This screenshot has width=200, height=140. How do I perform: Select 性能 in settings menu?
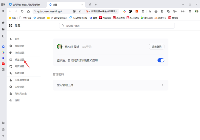pos(17,100)
